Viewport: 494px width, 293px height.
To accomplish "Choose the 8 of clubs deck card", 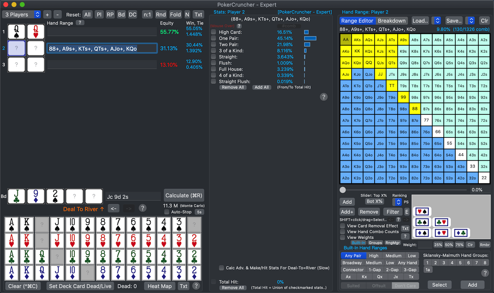I will 103,256.
